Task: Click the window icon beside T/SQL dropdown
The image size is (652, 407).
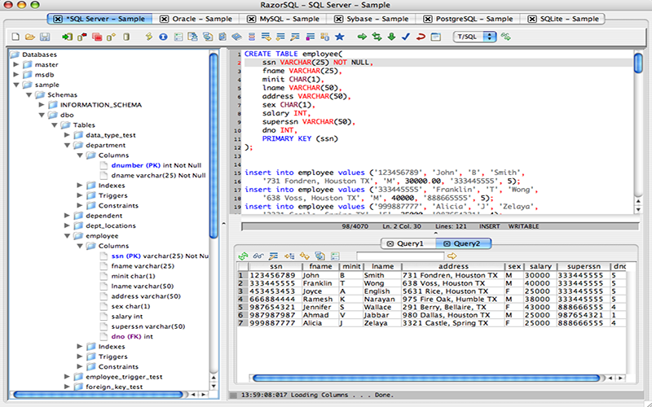Action: (435, 37)
